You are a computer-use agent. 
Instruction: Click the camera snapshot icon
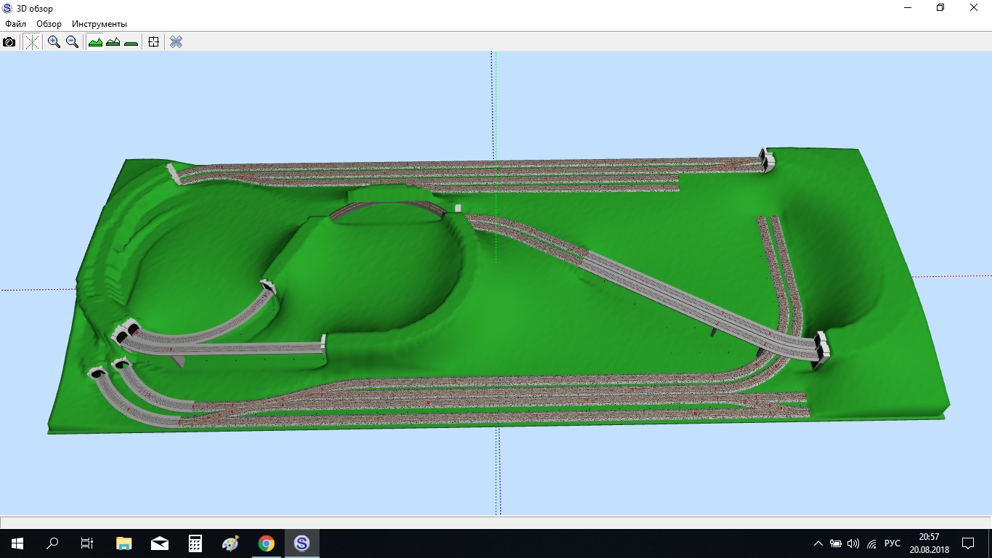(x=9, y=42)
